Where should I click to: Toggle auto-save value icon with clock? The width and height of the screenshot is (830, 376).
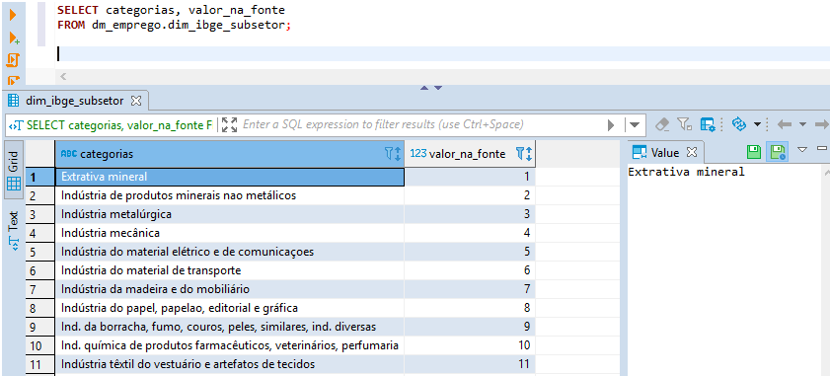tap(778, 153)
